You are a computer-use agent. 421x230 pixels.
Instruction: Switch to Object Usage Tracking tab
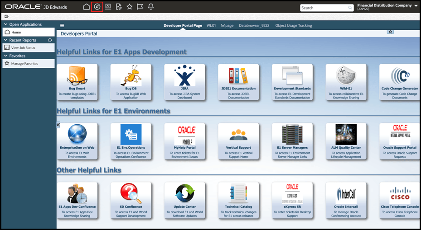294,26
